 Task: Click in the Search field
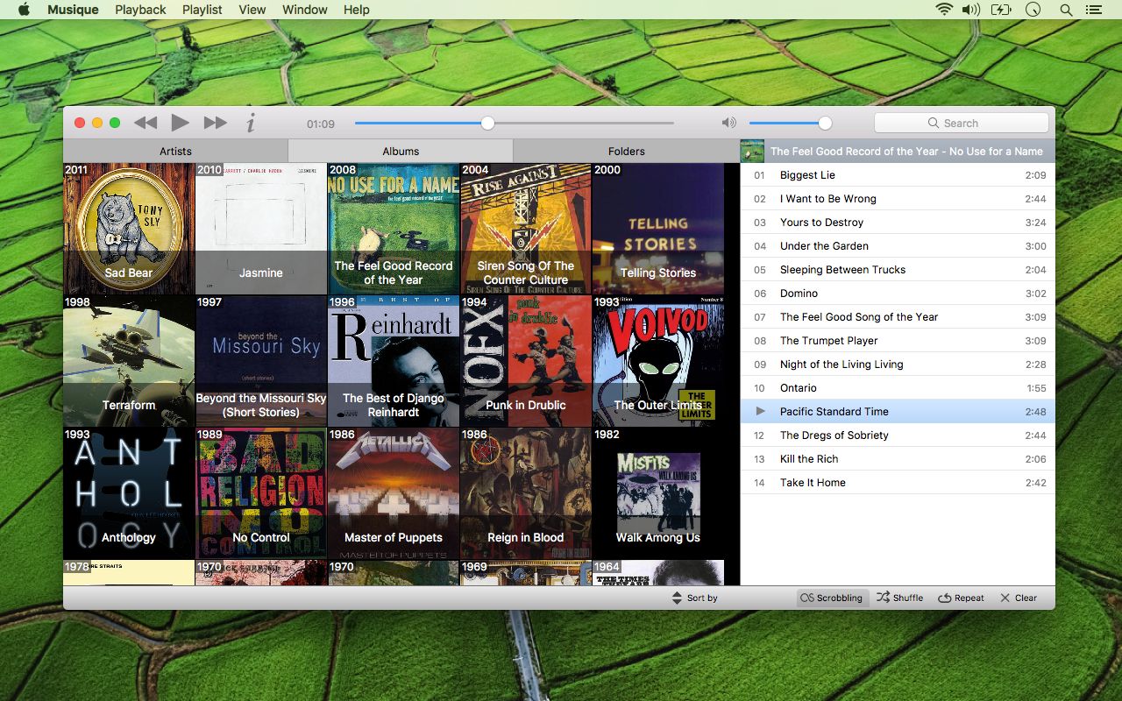pos(962,123)
